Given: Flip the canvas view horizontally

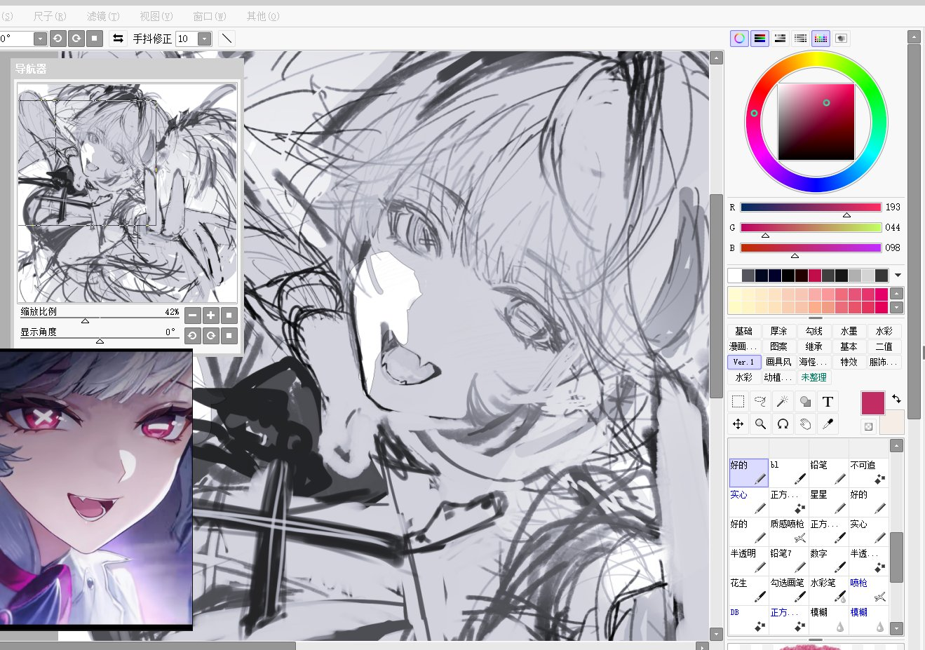Looking at the screenshot, I should (118, 39).
